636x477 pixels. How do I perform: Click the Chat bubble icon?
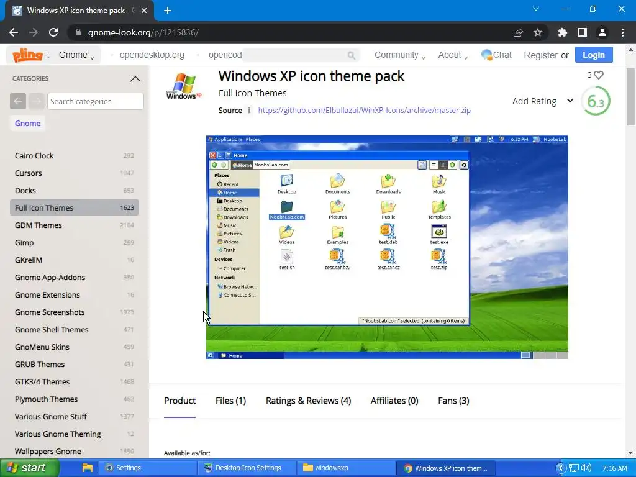486,55
